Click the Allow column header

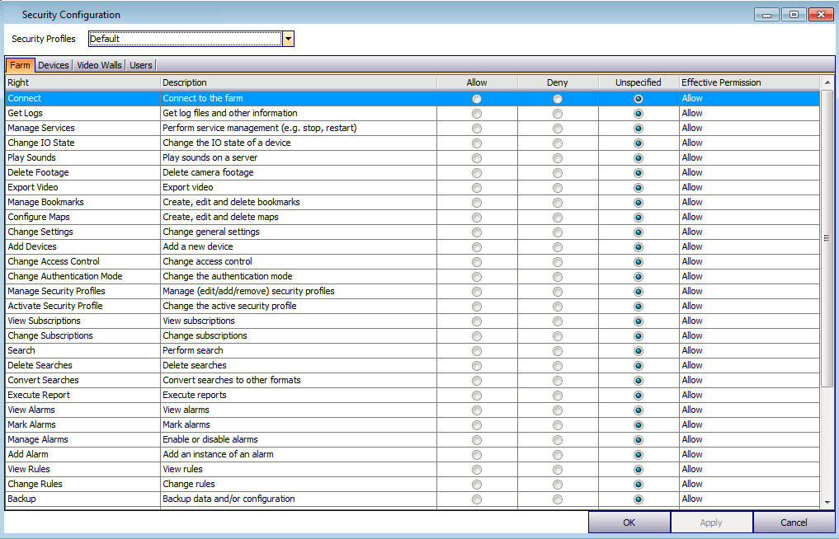point(477,82)
